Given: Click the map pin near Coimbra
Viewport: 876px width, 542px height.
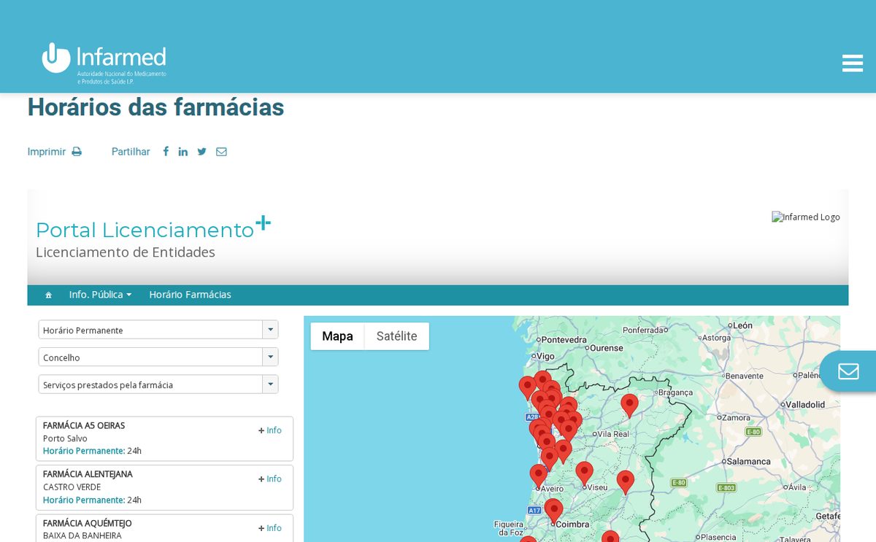Looking at the screenshot, I should [x=554, y=511].
